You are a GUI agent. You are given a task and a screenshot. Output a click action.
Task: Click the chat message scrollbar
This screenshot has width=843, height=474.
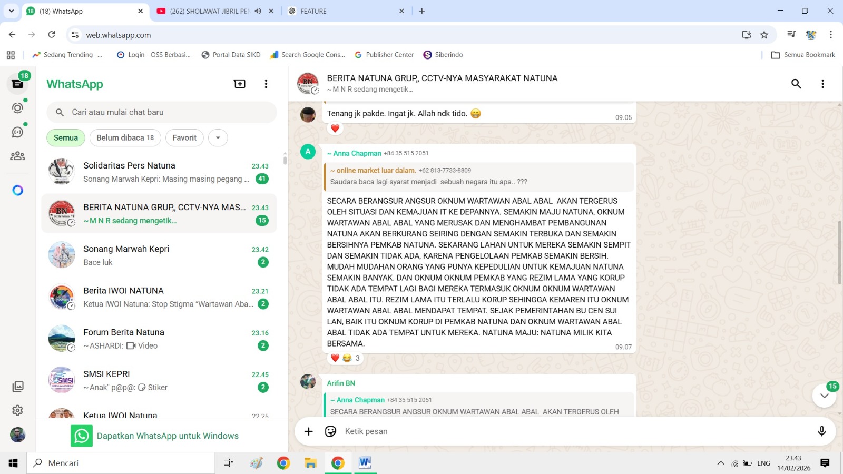tap(839, 253)
